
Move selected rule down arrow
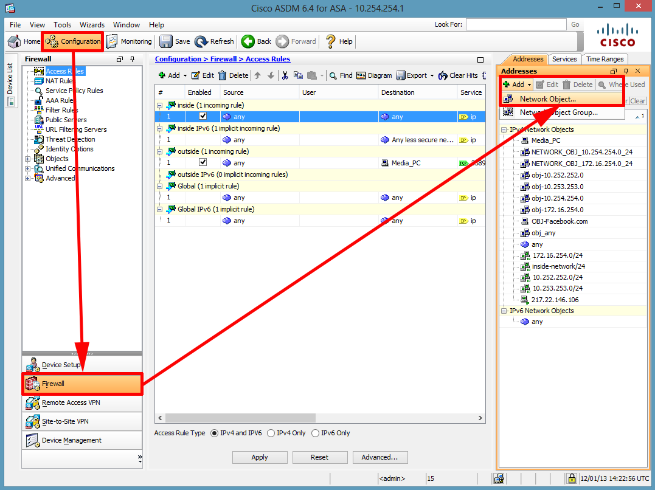271,75
